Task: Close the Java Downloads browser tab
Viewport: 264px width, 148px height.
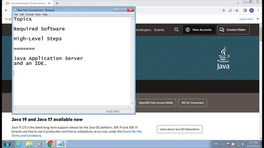Action: (49, 3)
